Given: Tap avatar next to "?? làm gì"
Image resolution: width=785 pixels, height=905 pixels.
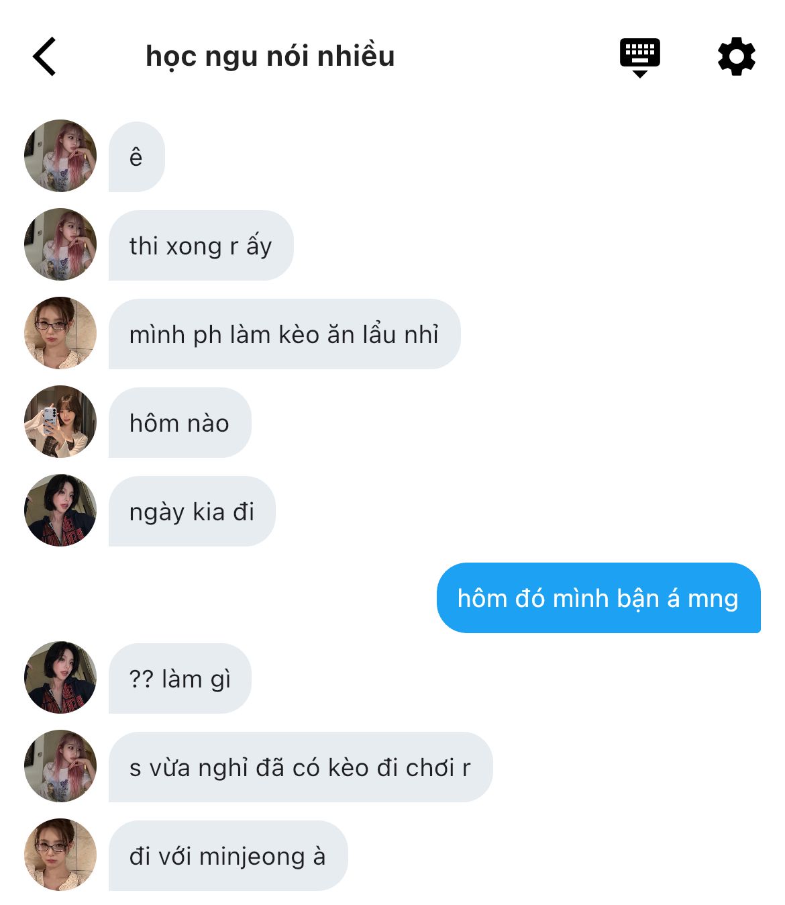Looking at the screenshot, I should tap(60, 677).
